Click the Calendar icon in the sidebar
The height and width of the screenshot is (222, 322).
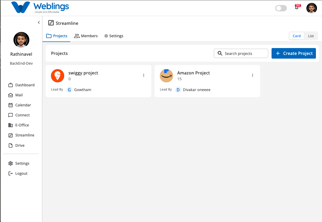coord(11,105)
